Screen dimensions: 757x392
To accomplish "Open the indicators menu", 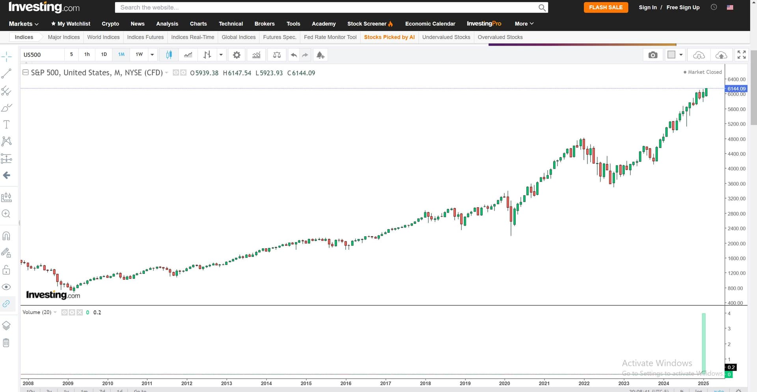I will 256,55.
